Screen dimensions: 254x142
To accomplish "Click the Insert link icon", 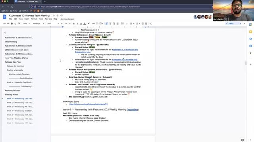I will 93,24.
